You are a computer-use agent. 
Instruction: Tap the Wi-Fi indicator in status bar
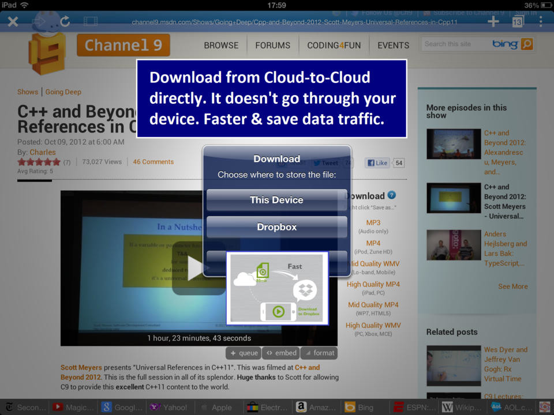[24, 5]
